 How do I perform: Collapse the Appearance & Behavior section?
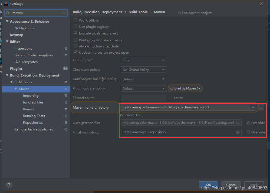(7, 21)
